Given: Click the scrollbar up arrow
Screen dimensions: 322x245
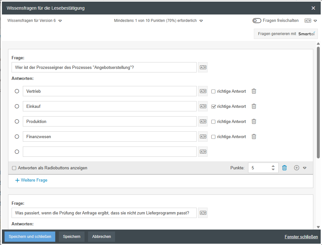Looking at the screenshot, I should coord(318,43).
